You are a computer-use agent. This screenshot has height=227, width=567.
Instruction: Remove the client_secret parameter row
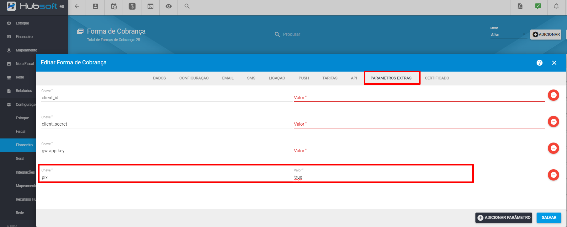tap(554, 122)
